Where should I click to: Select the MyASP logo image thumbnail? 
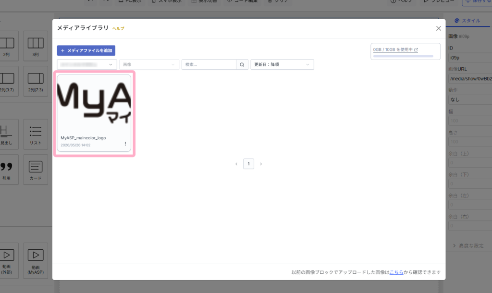[x=94, y=104]
